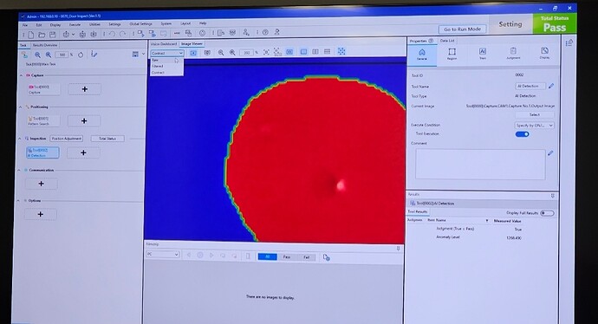The image size is (598, 324).
Task: Zoom in on the image viewer
Action: click(232, 53)
